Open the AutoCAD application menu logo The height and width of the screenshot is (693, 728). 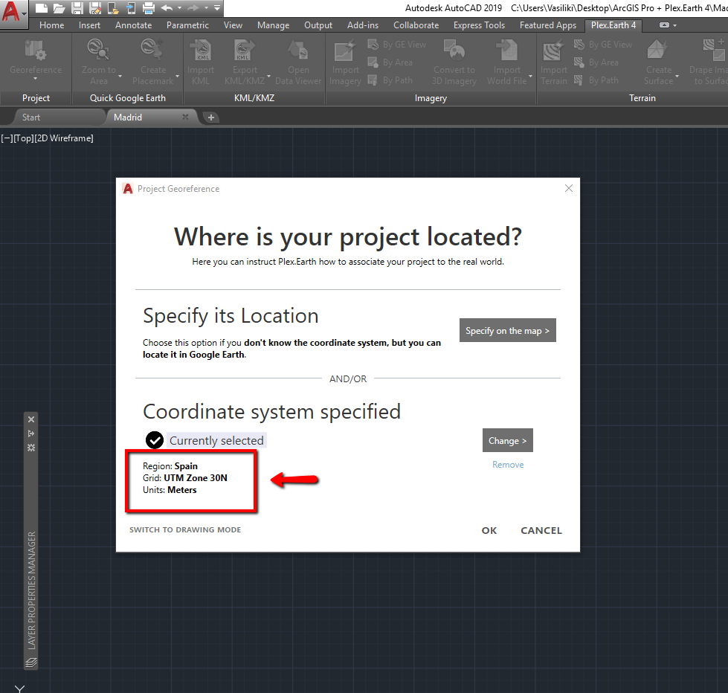pos(11,11)
